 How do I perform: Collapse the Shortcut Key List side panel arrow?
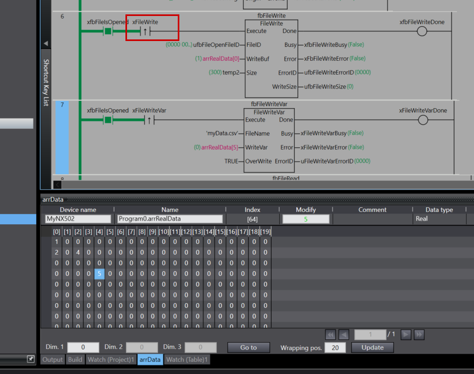pyautogui.click(x=46, y=44)
